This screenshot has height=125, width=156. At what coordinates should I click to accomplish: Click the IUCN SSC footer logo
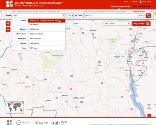pyautogui.click(x=23, y=122)
